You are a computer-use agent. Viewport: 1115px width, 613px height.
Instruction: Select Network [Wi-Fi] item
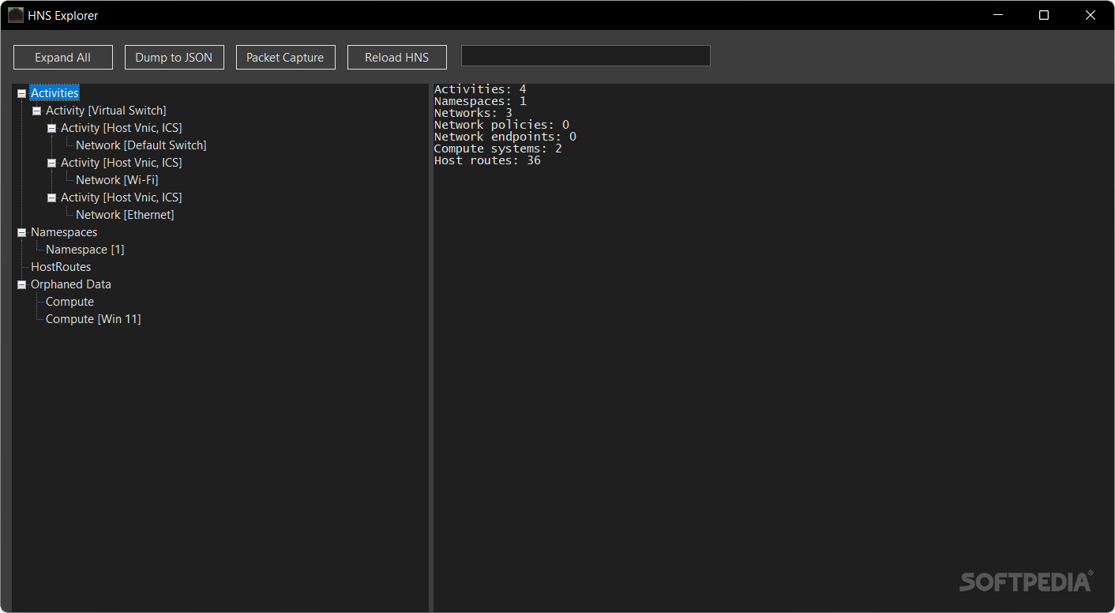(117, 180)
